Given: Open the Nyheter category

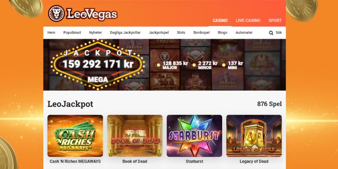Looking at the screenshot, I should 95,33.
